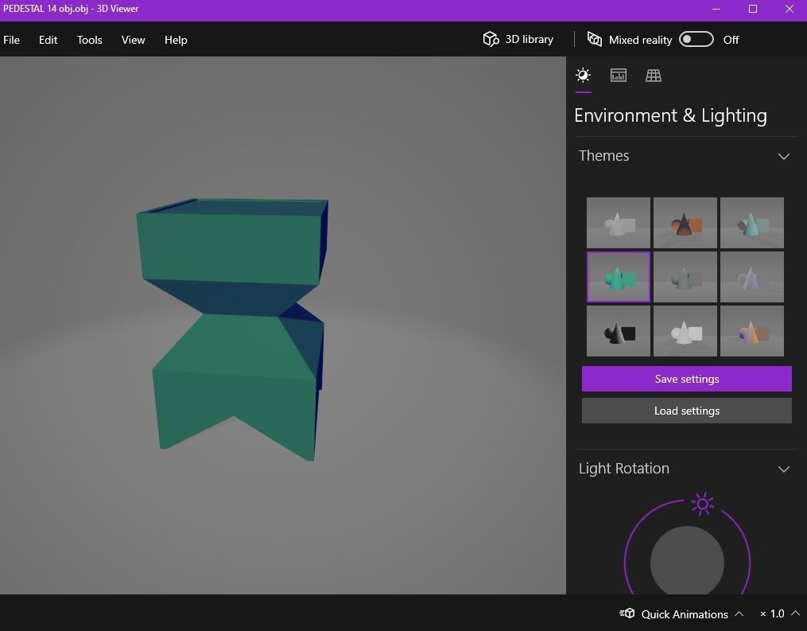
Task: Click the Save settings button
Action: [687, 379]
